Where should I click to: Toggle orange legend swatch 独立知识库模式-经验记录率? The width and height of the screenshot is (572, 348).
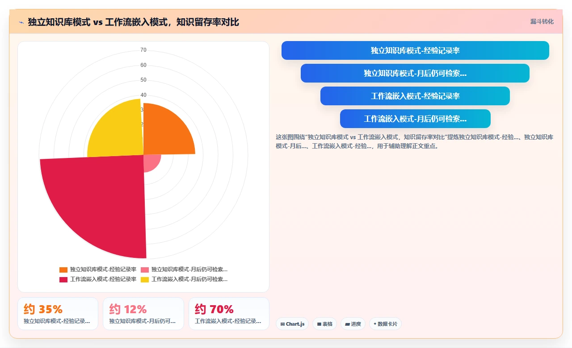(63, 269)
